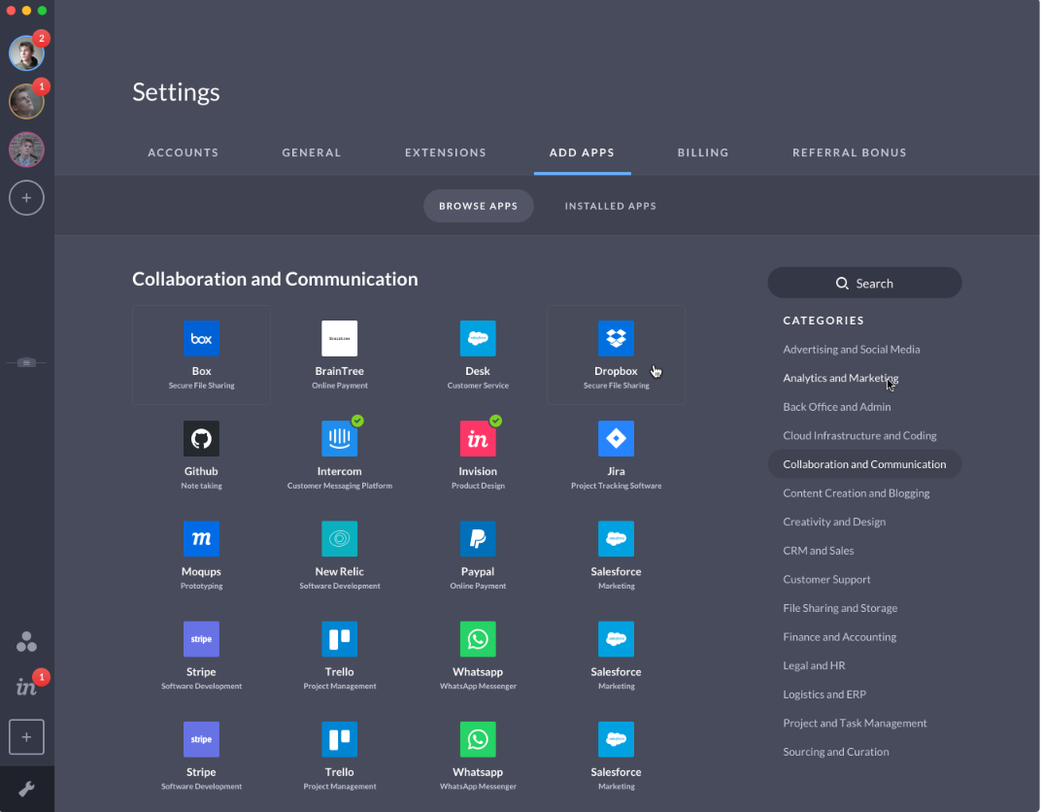Image resolution: width=1042 pixels, height=812 pixels.
Task: Click into the Search field
Action: (864, 283)
